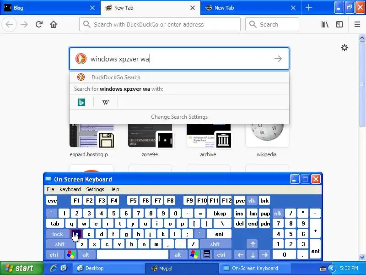Switch to the last New Tab

(250, 8)
